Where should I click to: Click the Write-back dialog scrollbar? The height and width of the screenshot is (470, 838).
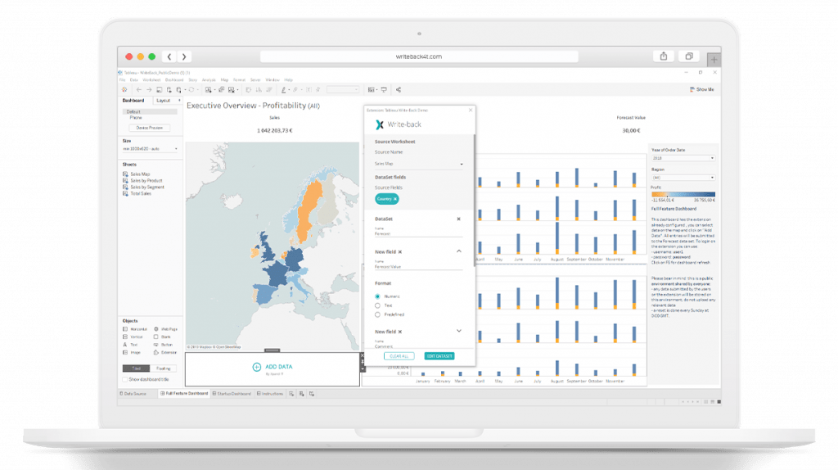coord(474,201)
